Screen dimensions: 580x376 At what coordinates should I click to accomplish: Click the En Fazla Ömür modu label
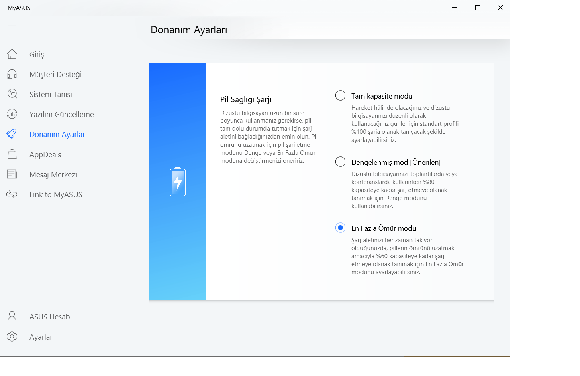tap(384, 228)
